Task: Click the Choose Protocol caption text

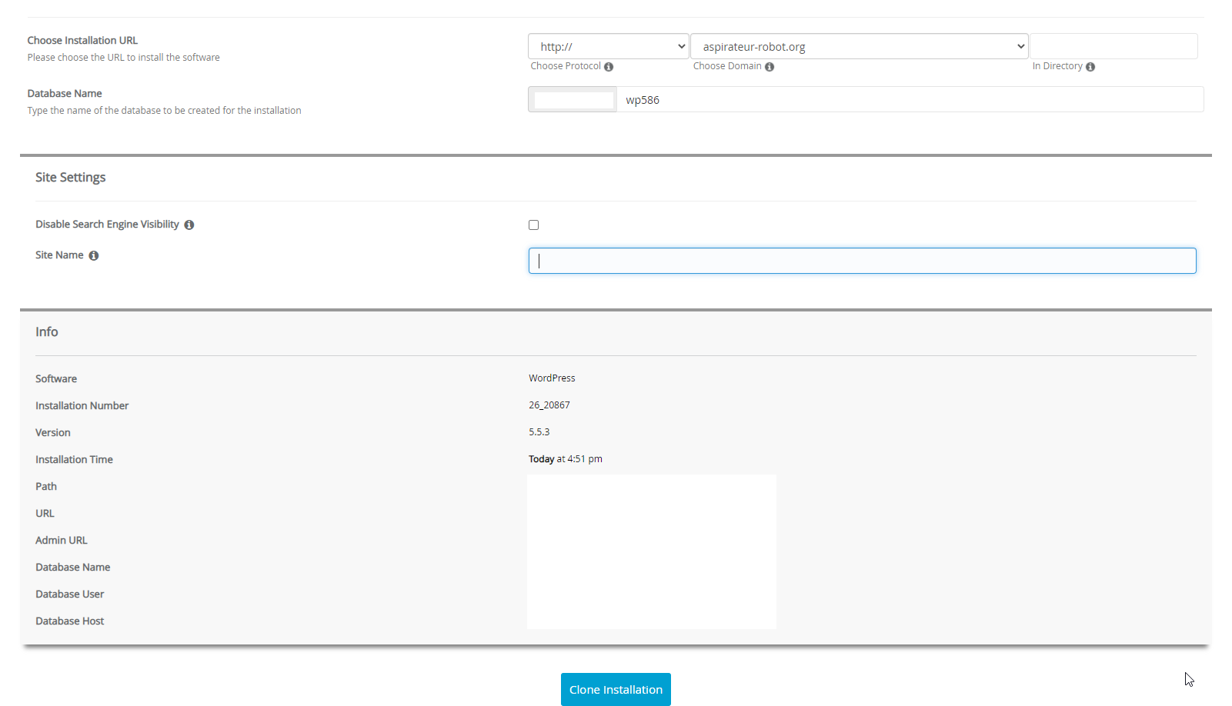Action: click(566, 66)
